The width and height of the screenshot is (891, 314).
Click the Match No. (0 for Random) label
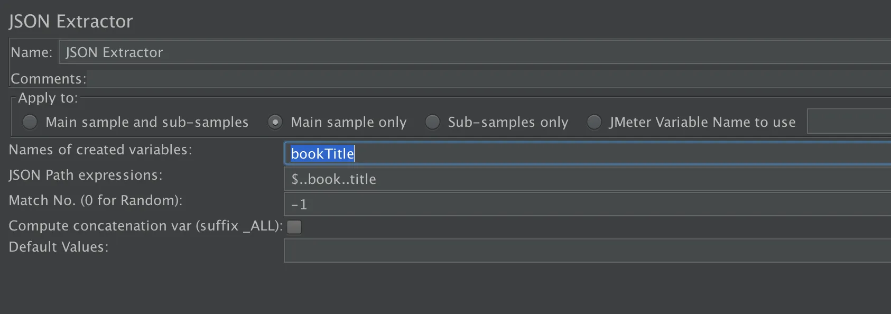pyautogui.click(x=96, y=200)
